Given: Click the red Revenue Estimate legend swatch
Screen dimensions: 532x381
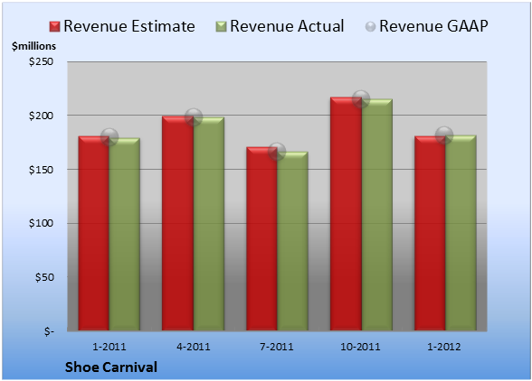Looking at the screenshot, I should [x=54, y=27].
